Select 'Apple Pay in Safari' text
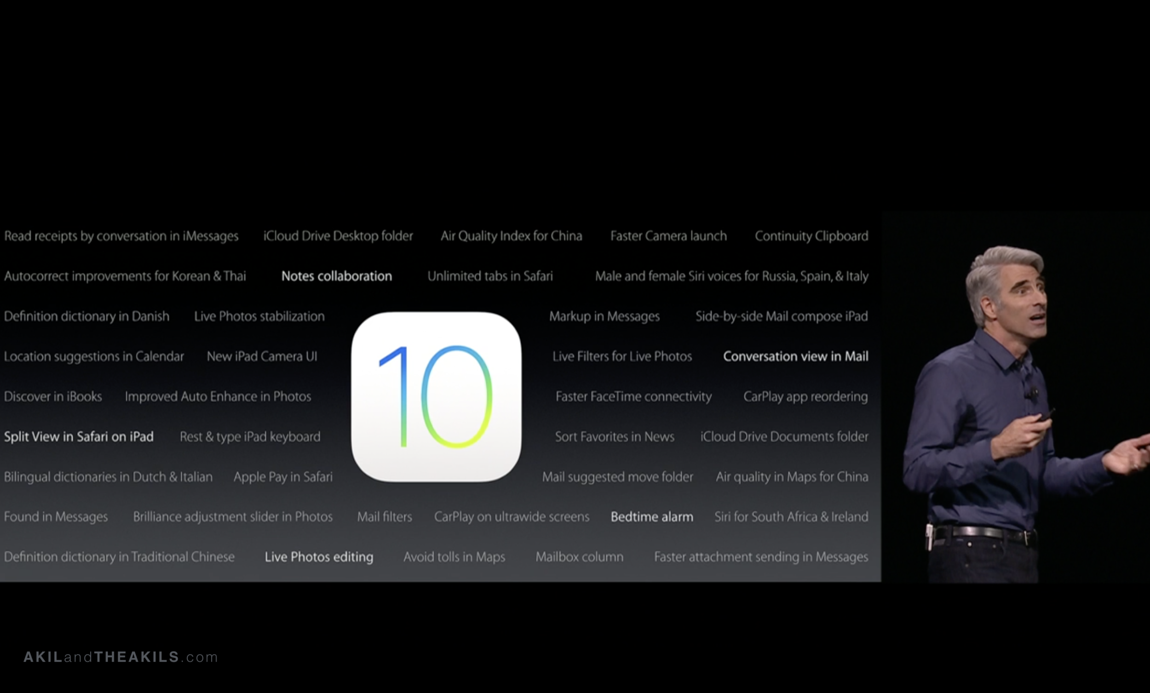Viewport: 1150px width, 693px height. point(283,477)
